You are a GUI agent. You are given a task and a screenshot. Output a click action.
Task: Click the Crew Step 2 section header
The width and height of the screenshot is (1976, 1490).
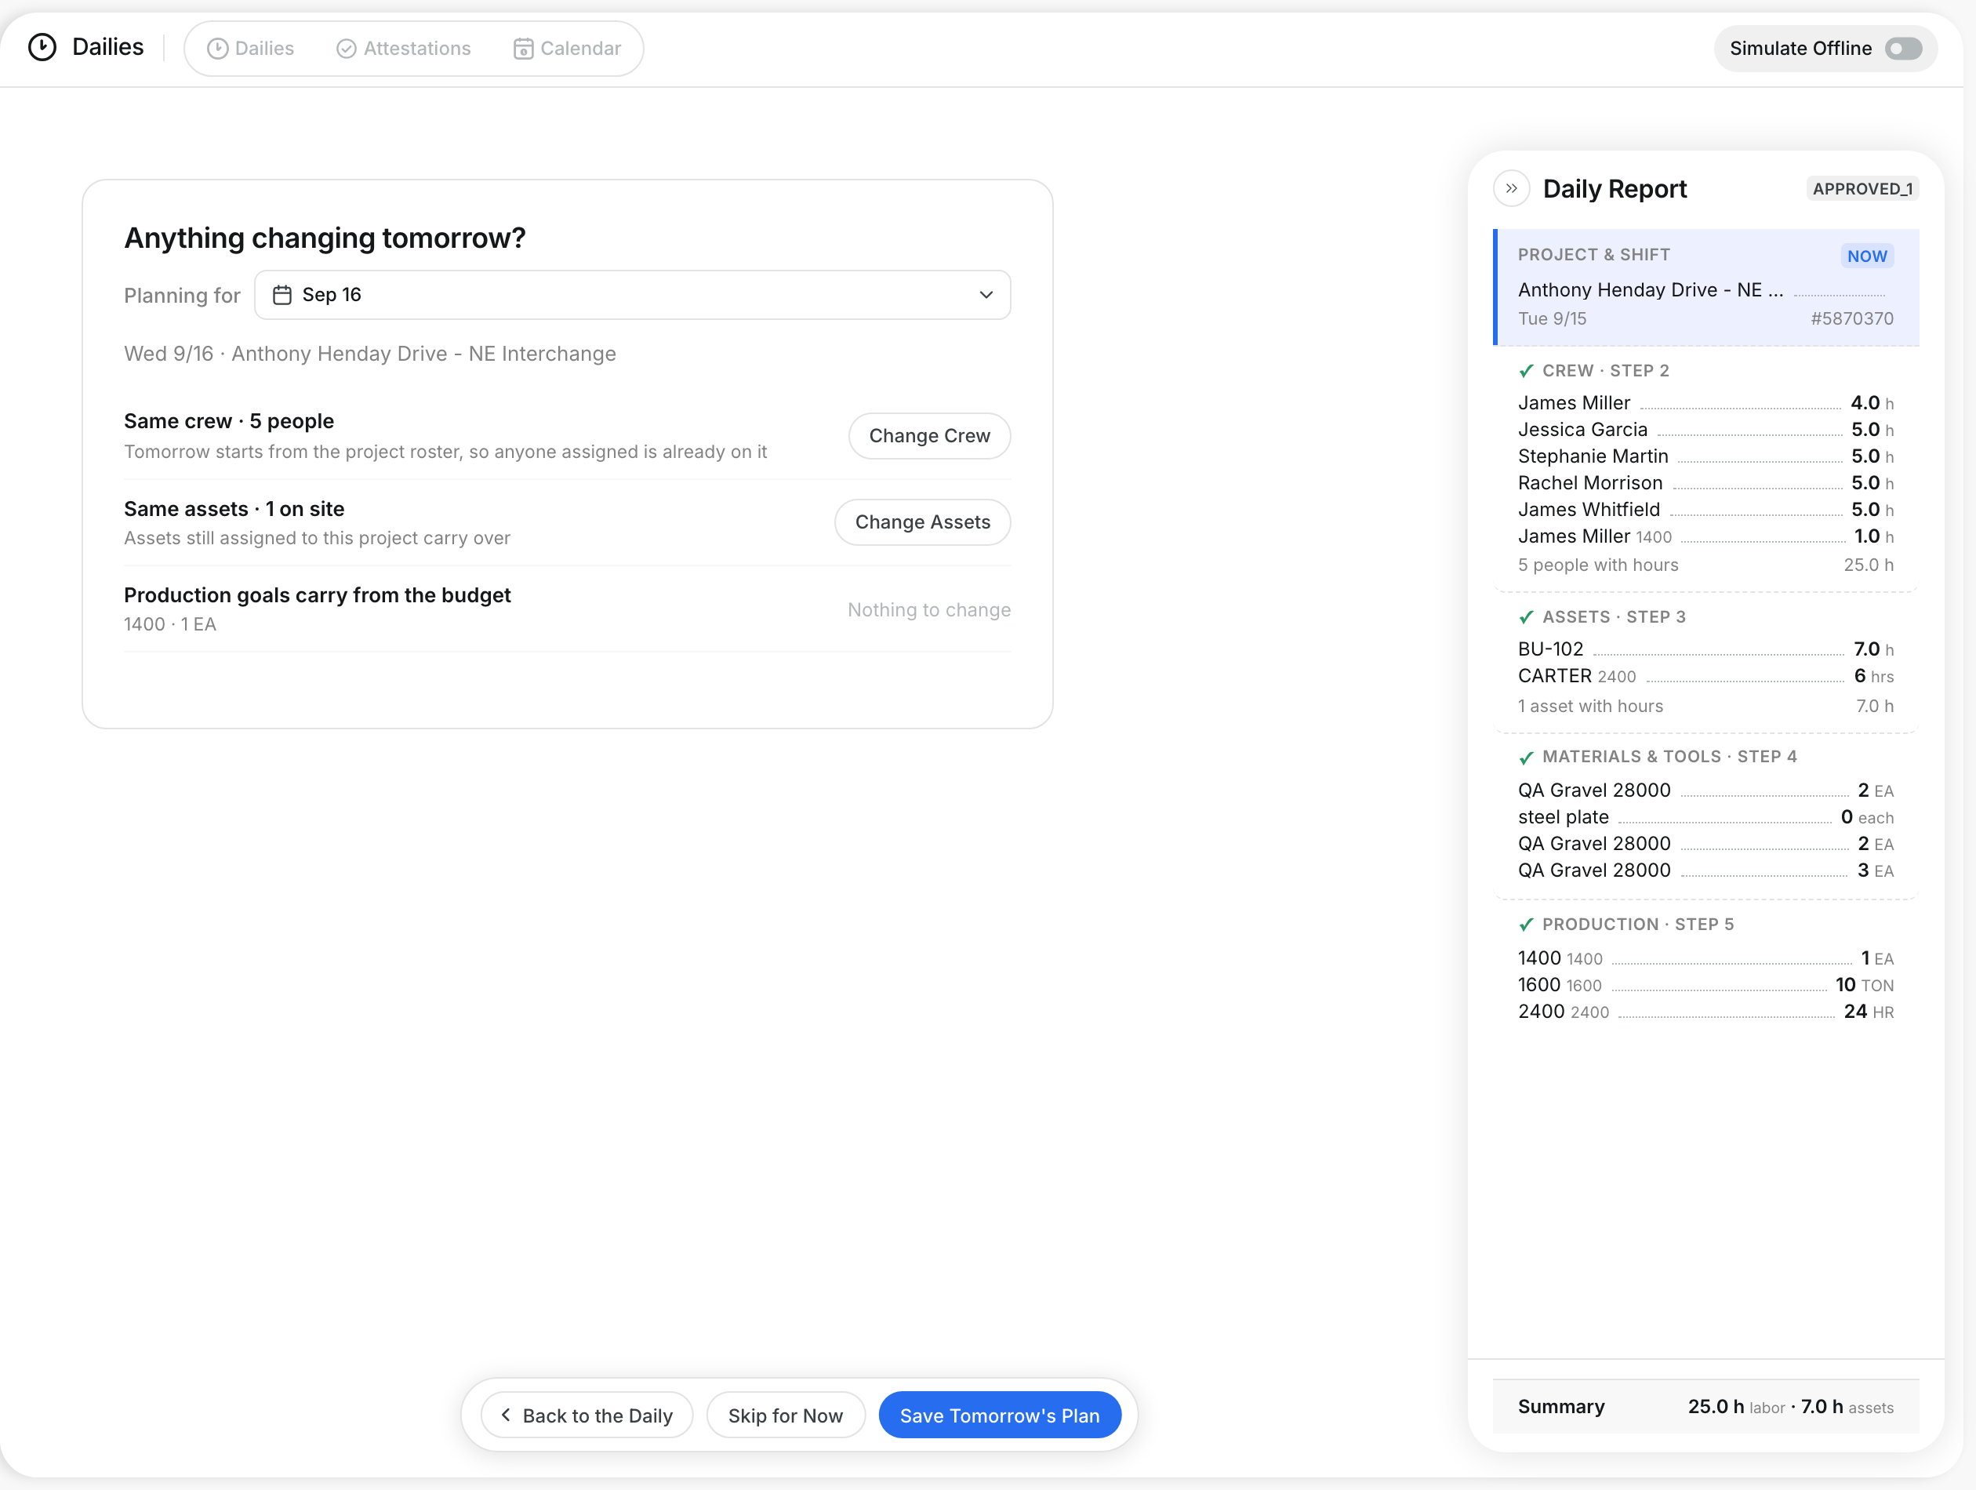1605,371
